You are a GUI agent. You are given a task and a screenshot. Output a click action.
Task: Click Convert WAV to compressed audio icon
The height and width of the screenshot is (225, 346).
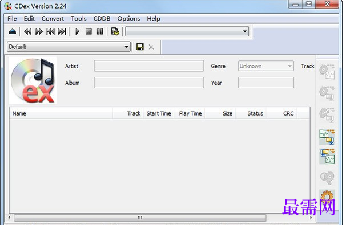[x=327, y=137]
